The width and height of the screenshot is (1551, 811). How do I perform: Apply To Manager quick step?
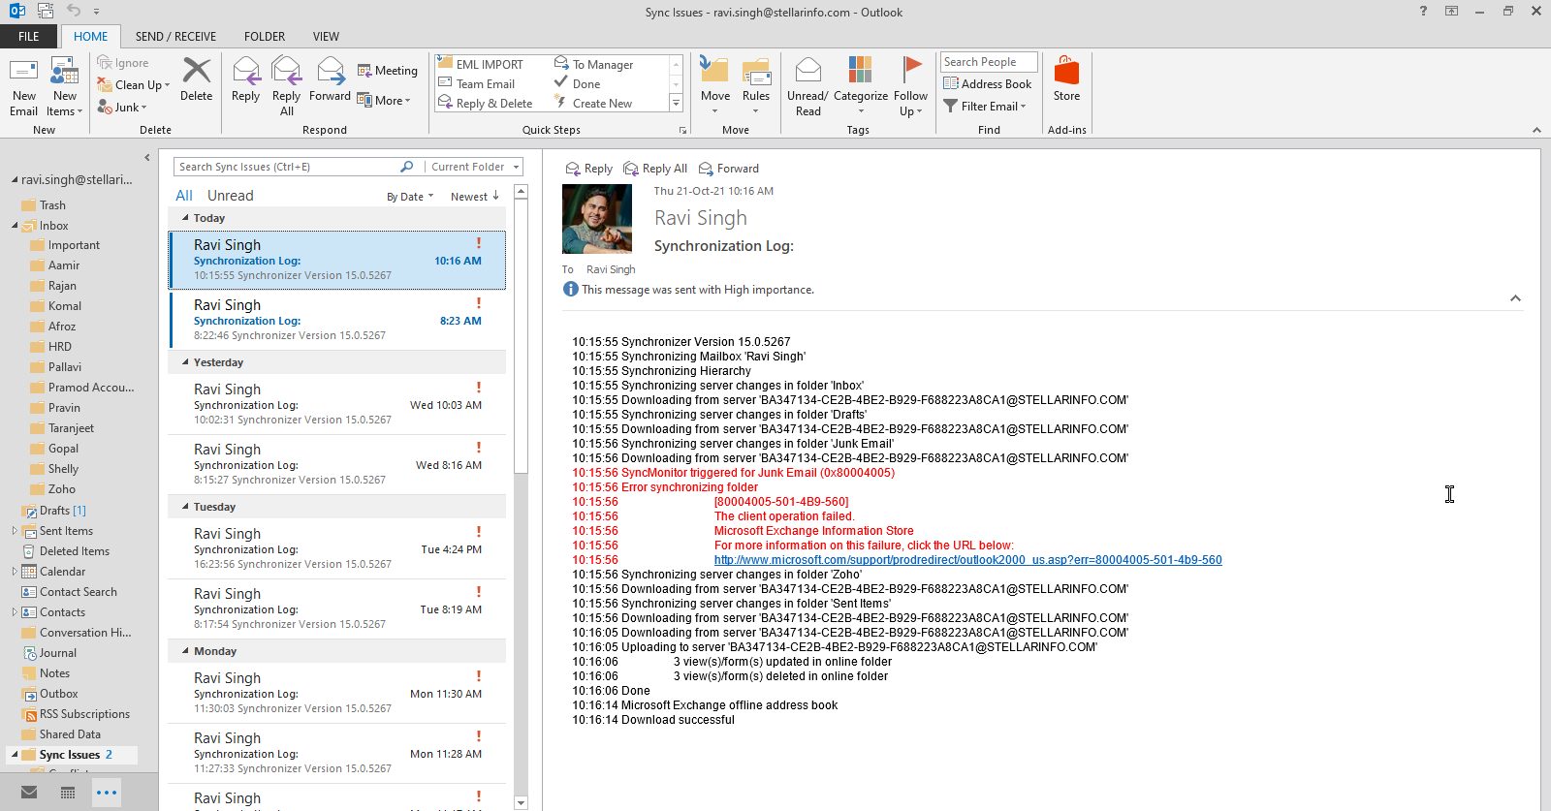pyautogui.click(x=593, y=64)
